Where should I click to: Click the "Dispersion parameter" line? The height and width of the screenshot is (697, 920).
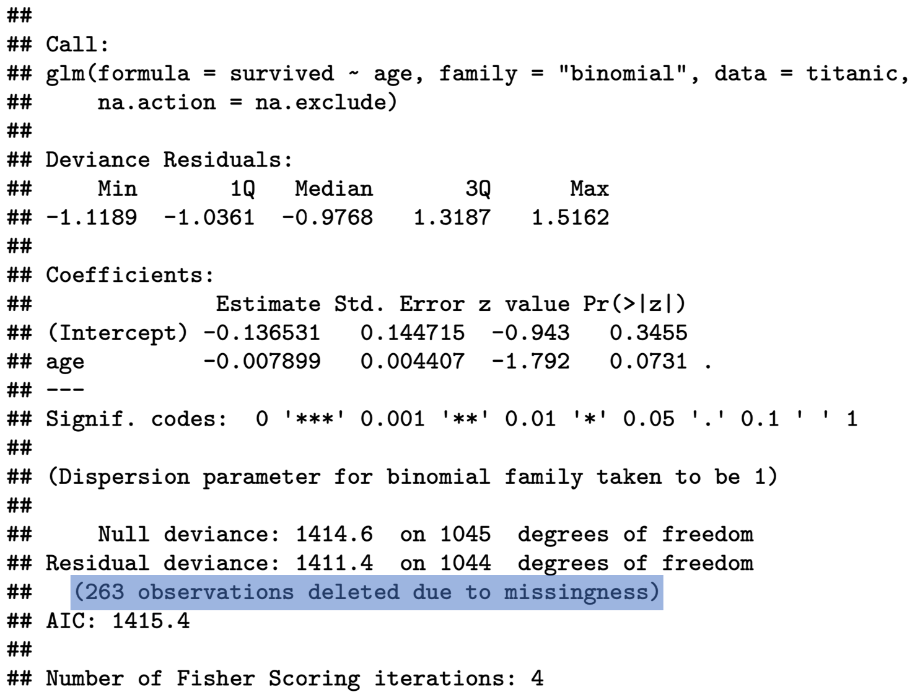(x=411, y=476)
